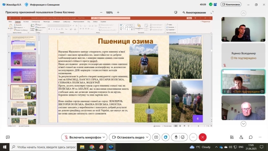Viewport: 268px width, 151px height.
Task: Open the Windows Start button
Action: (x=5, y=147)
